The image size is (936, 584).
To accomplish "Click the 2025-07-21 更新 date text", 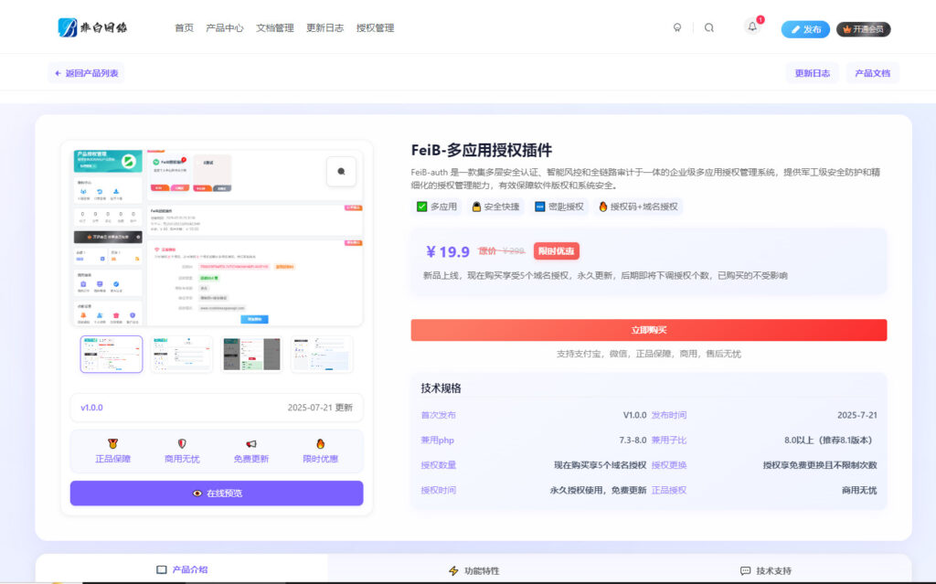I will (320, 408).
